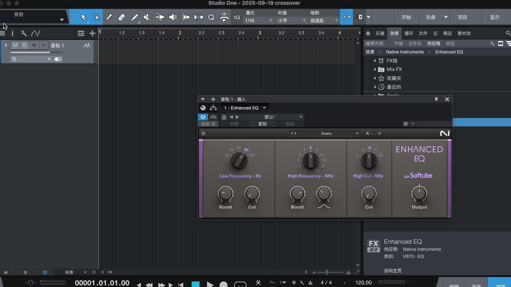511x287 pixels.
Task: Activate the Mute tool
Action: (147, 17)
